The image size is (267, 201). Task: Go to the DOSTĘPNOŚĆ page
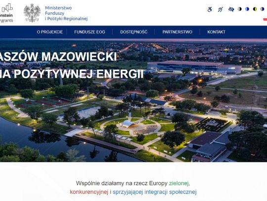click(x=134, y=32)
